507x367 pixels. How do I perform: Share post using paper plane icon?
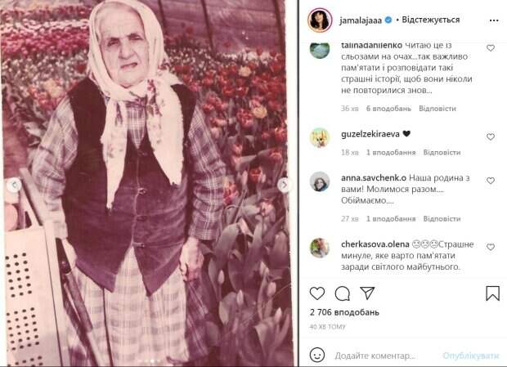pos(367,293)
